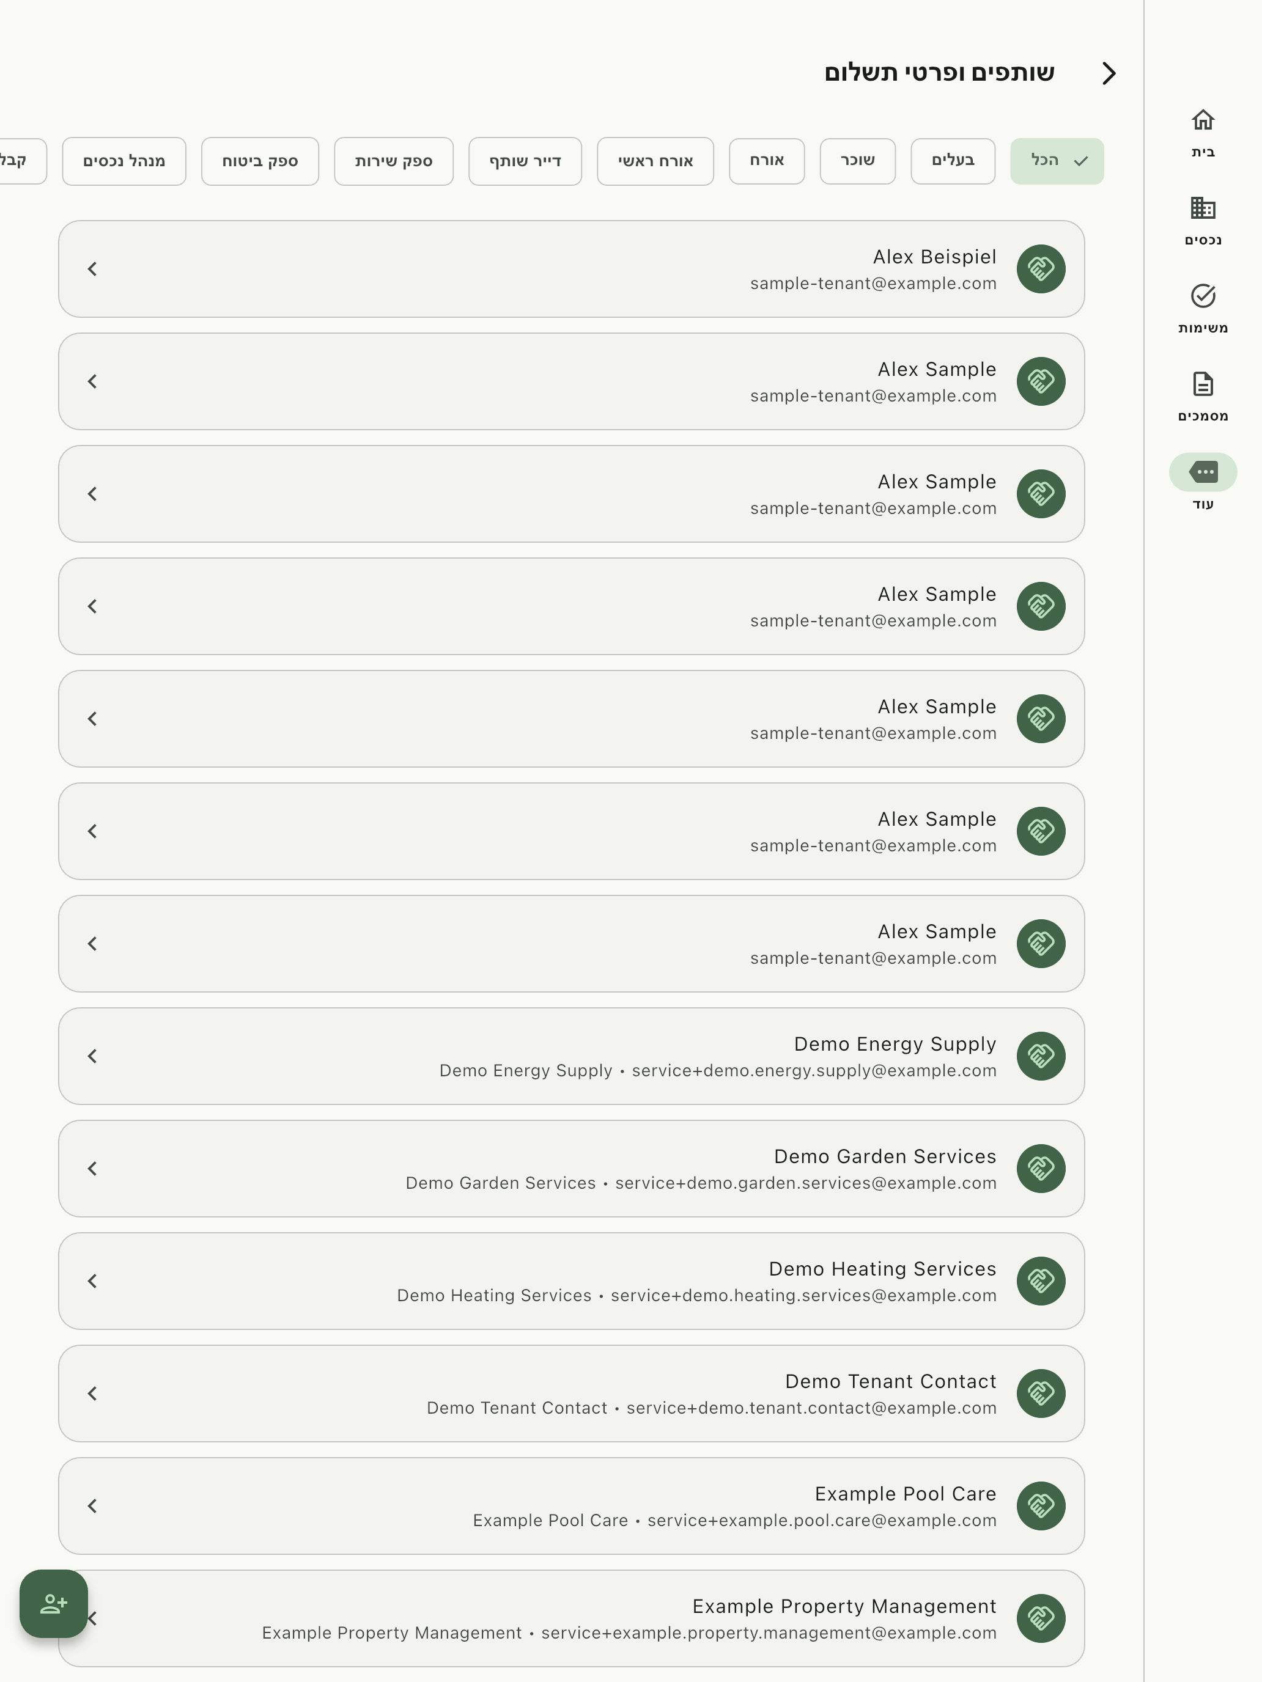
Task: Open the Demo Heating Services partner card
Action: pyautogui.click(x=571, y=1280)
